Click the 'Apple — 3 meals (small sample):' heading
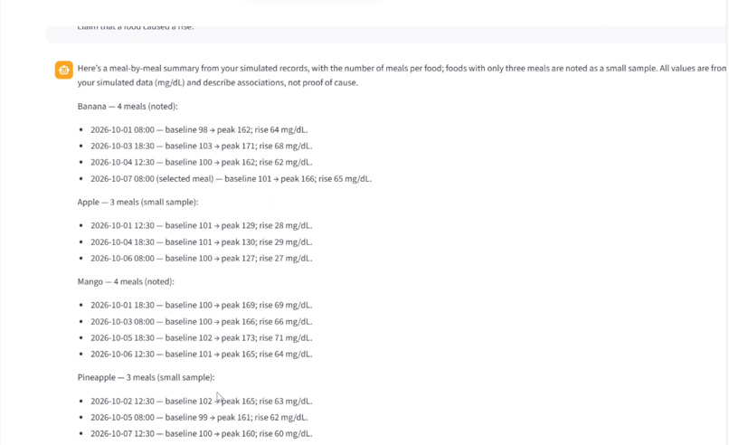Image resolution: width=729 pixels, height=445 pixels. tap(137, 203)
